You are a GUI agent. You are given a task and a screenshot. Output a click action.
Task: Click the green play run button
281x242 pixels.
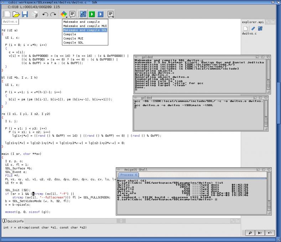92,14
